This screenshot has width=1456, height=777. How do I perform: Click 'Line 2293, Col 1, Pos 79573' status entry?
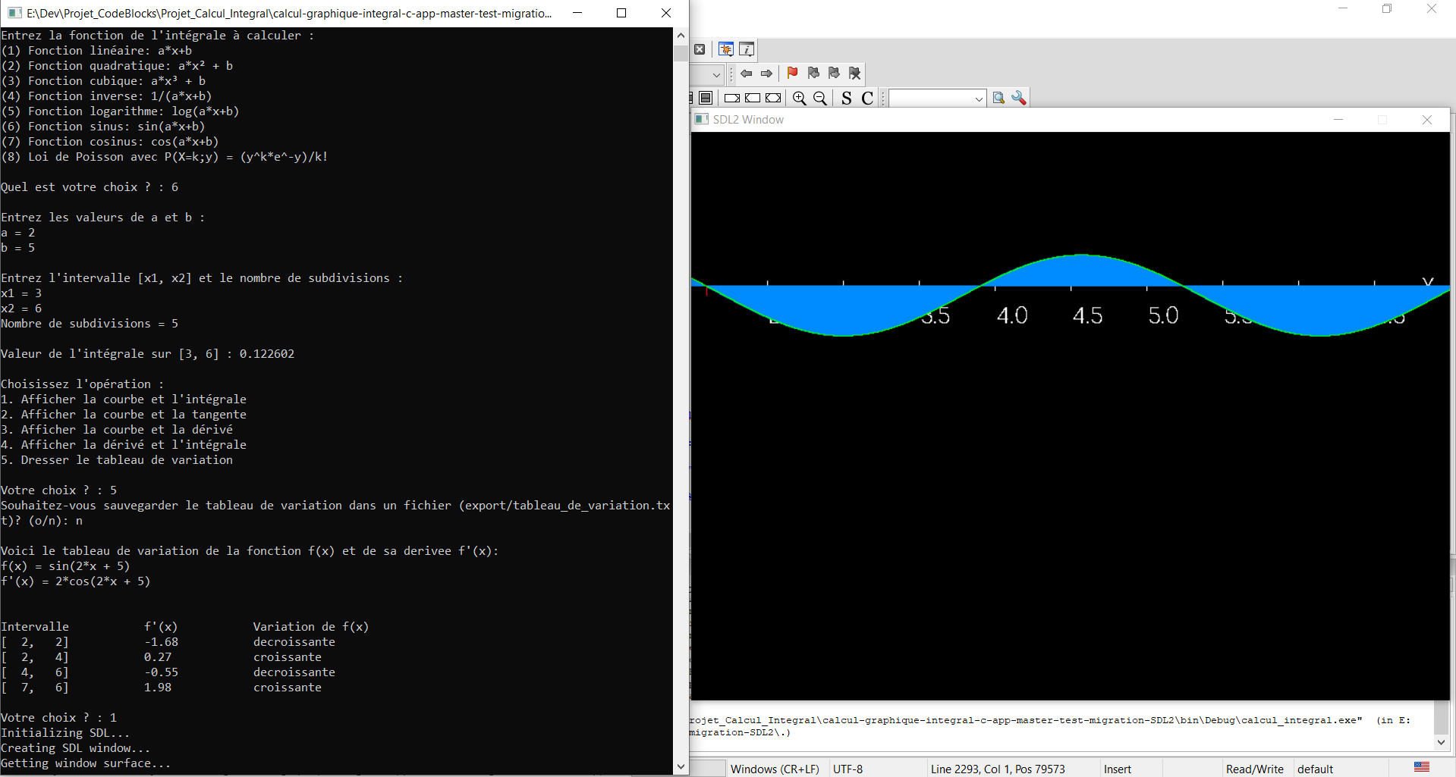[x=998, y=769]
